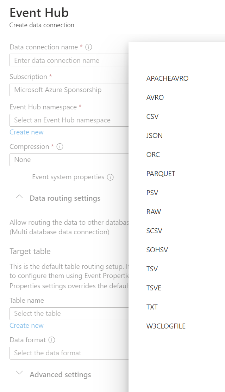
Task: Focus the data connection name field
Action: [x=69, y=60]
